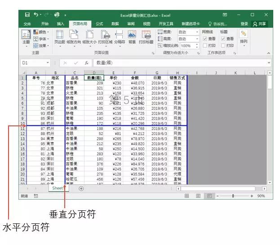Open Page Setup dialog launcher

[153, 53]
